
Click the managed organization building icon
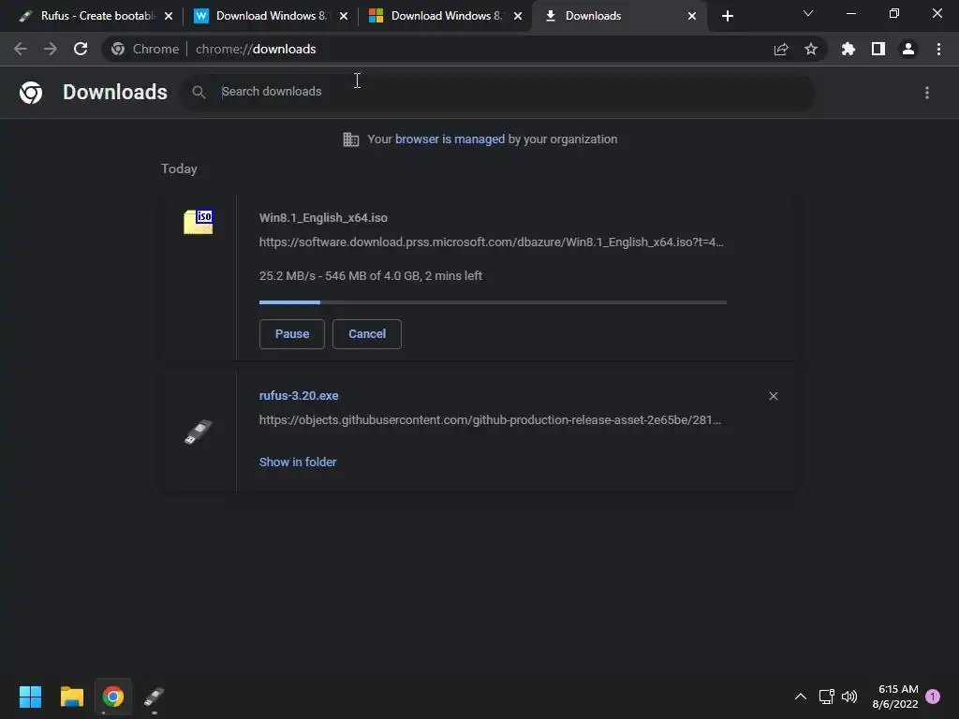click(351, 139)
